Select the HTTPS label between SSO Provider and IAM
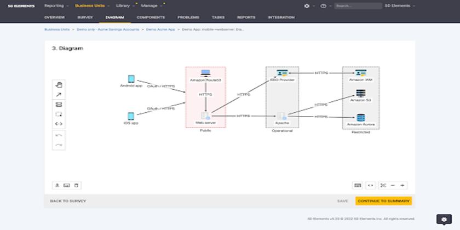The image size is (460, 230). coord(321,73)
